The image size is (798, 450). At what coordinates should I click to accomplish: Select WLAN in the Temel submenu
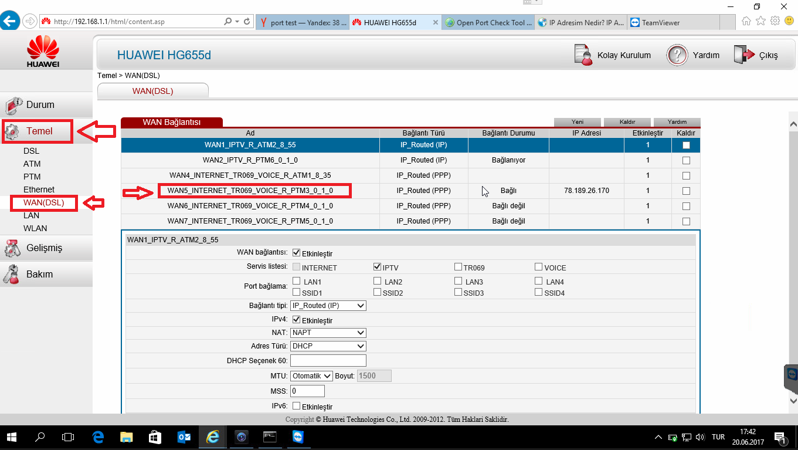coord(35,228)
